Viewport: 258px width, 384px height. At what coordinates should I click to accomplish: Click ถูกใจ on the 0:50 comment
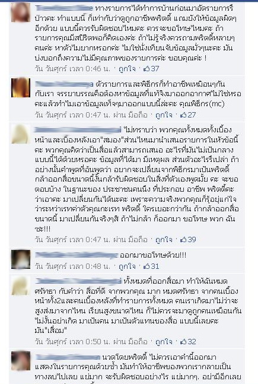tap(164, 342)
